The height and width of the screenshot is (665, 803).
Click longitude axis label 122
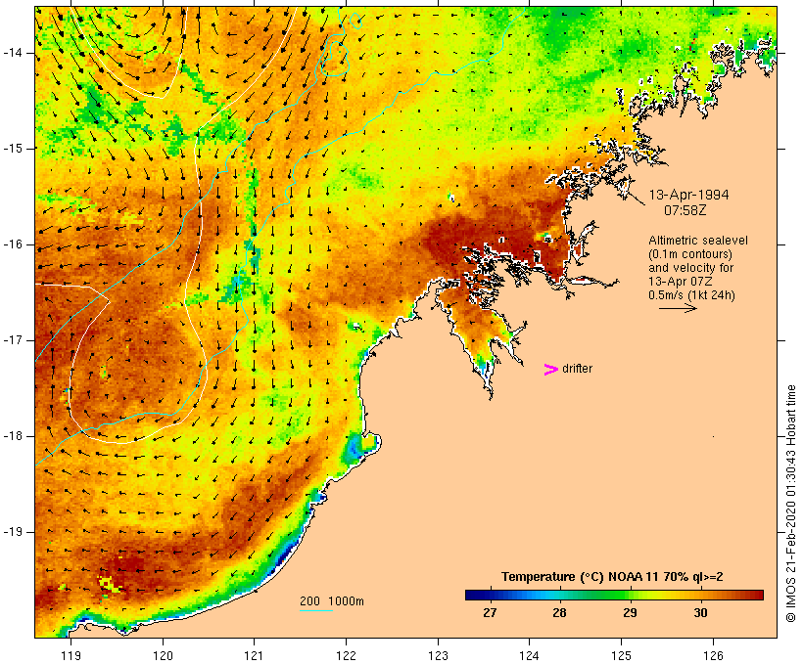point(347,655)
